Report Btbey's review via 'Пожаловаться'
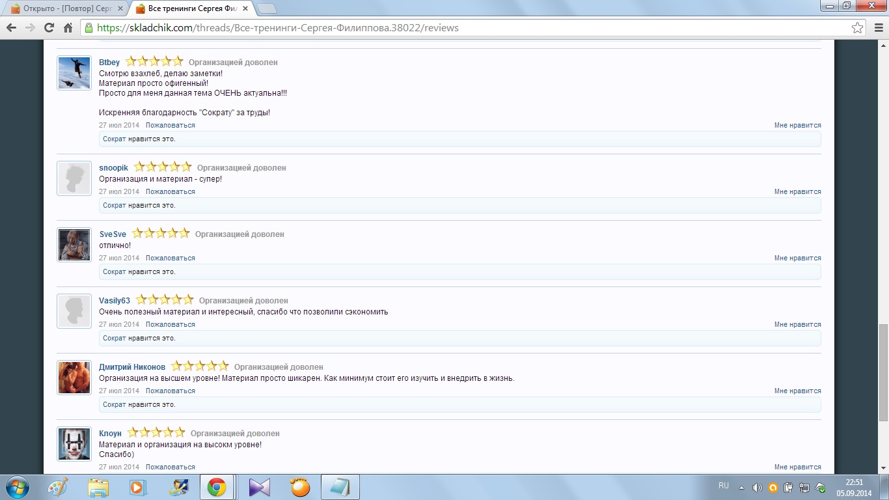 click(171, 125)
